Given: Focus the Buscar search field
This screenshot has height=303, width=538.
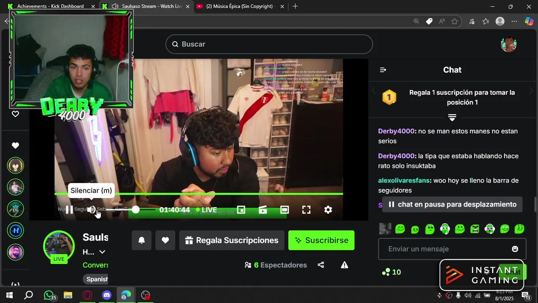Looking at the screenshot, I should (269, 44).
